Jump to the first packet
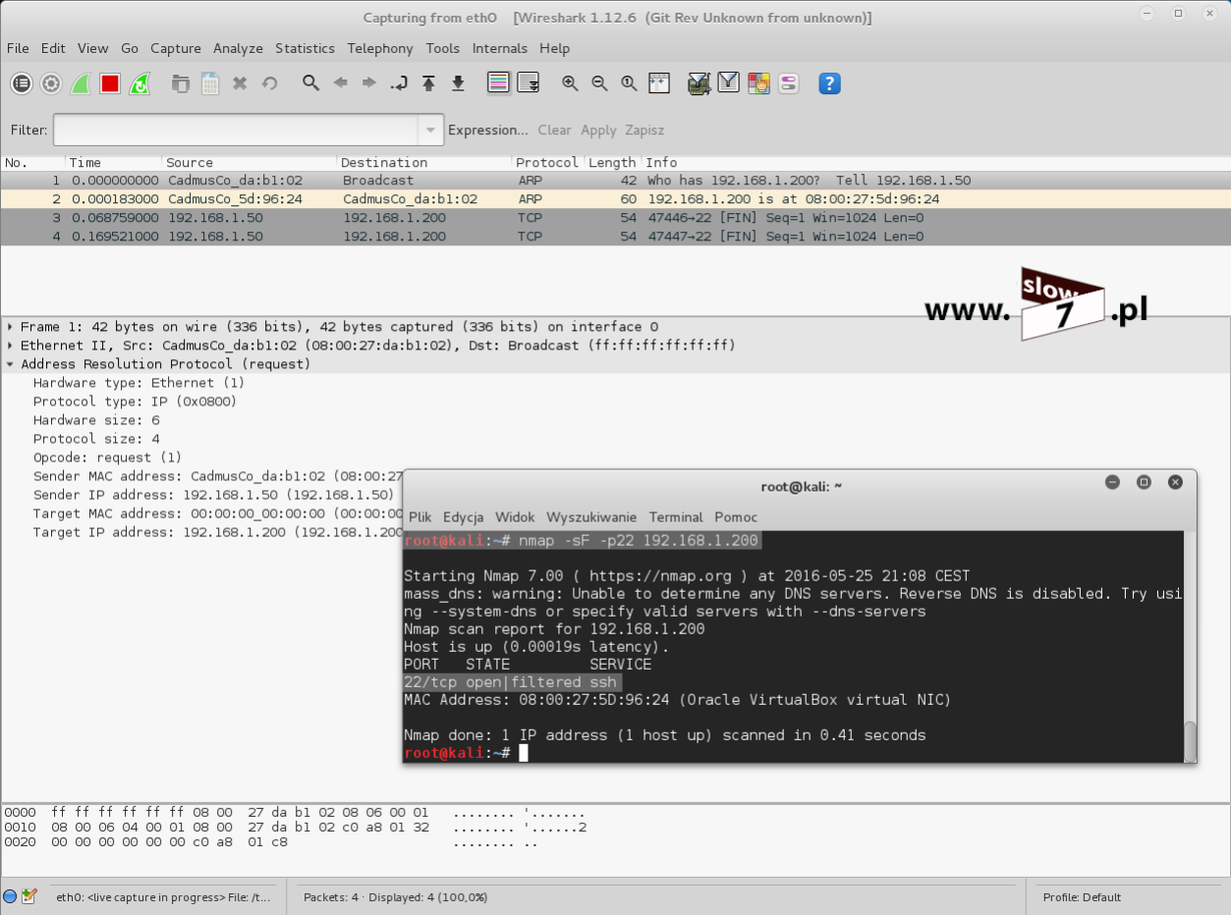 (x=428, y=83)
